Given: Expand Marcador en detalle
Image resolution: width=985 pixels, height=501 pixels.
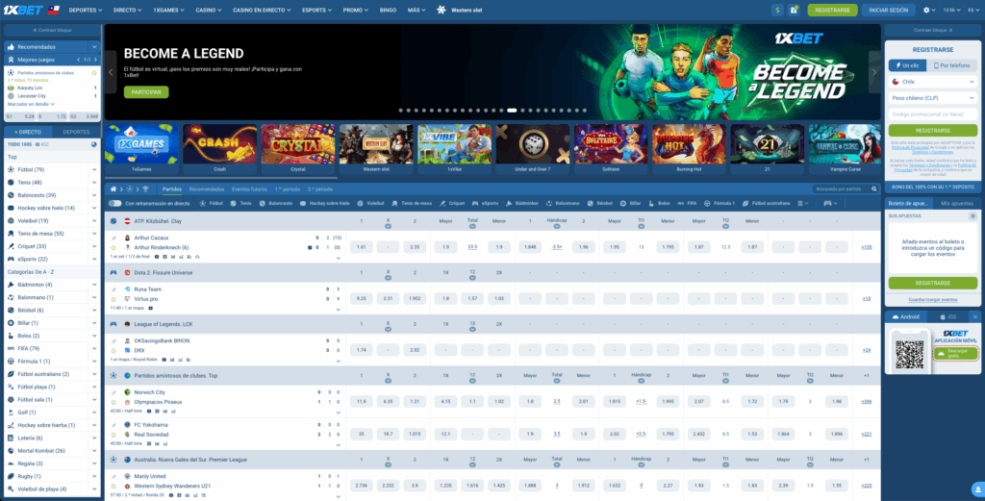Looking at the screenshot, I should coord(32,104).
